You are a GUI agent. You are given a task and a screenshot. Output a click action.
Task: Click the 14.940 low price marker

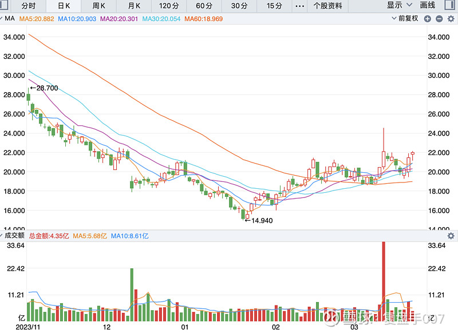[x=259, y=221]
